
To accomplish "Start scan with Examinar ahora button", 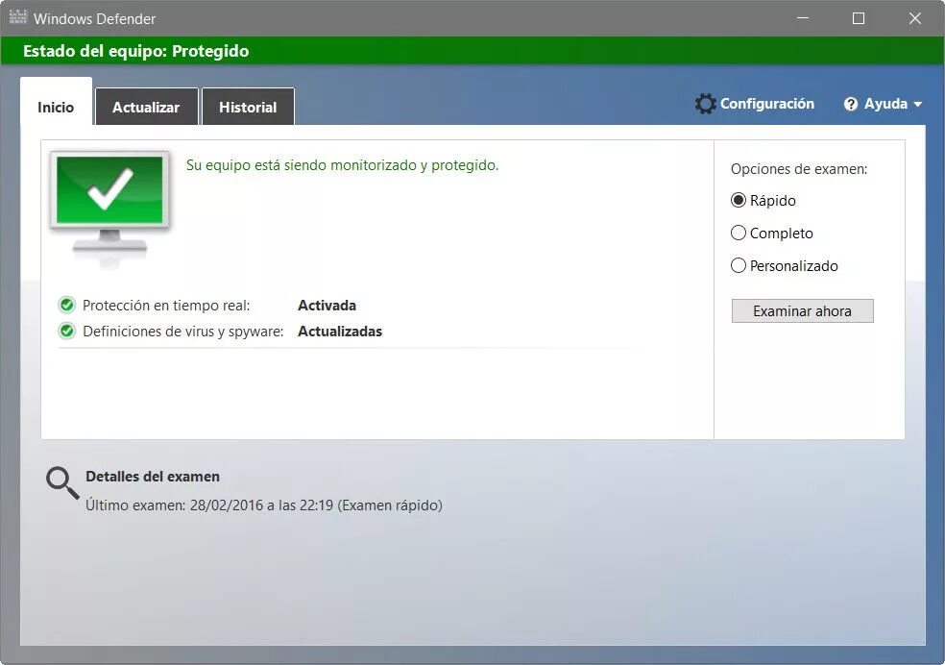I will tap(802, 311).
